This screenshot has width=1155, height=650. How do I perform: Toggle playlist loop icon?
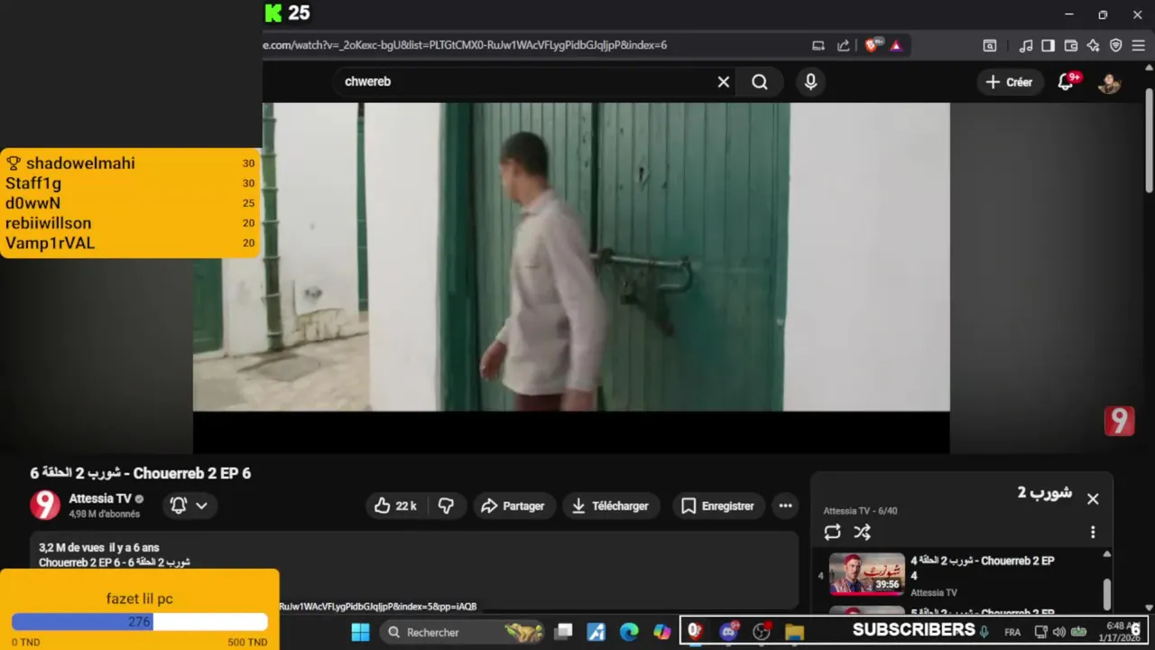(x=832, y=533)
